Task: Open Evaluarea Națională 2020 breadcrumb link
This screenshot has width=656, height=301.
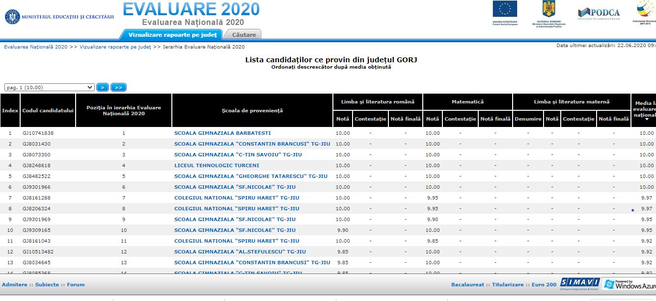Action: tap(36, 47)
